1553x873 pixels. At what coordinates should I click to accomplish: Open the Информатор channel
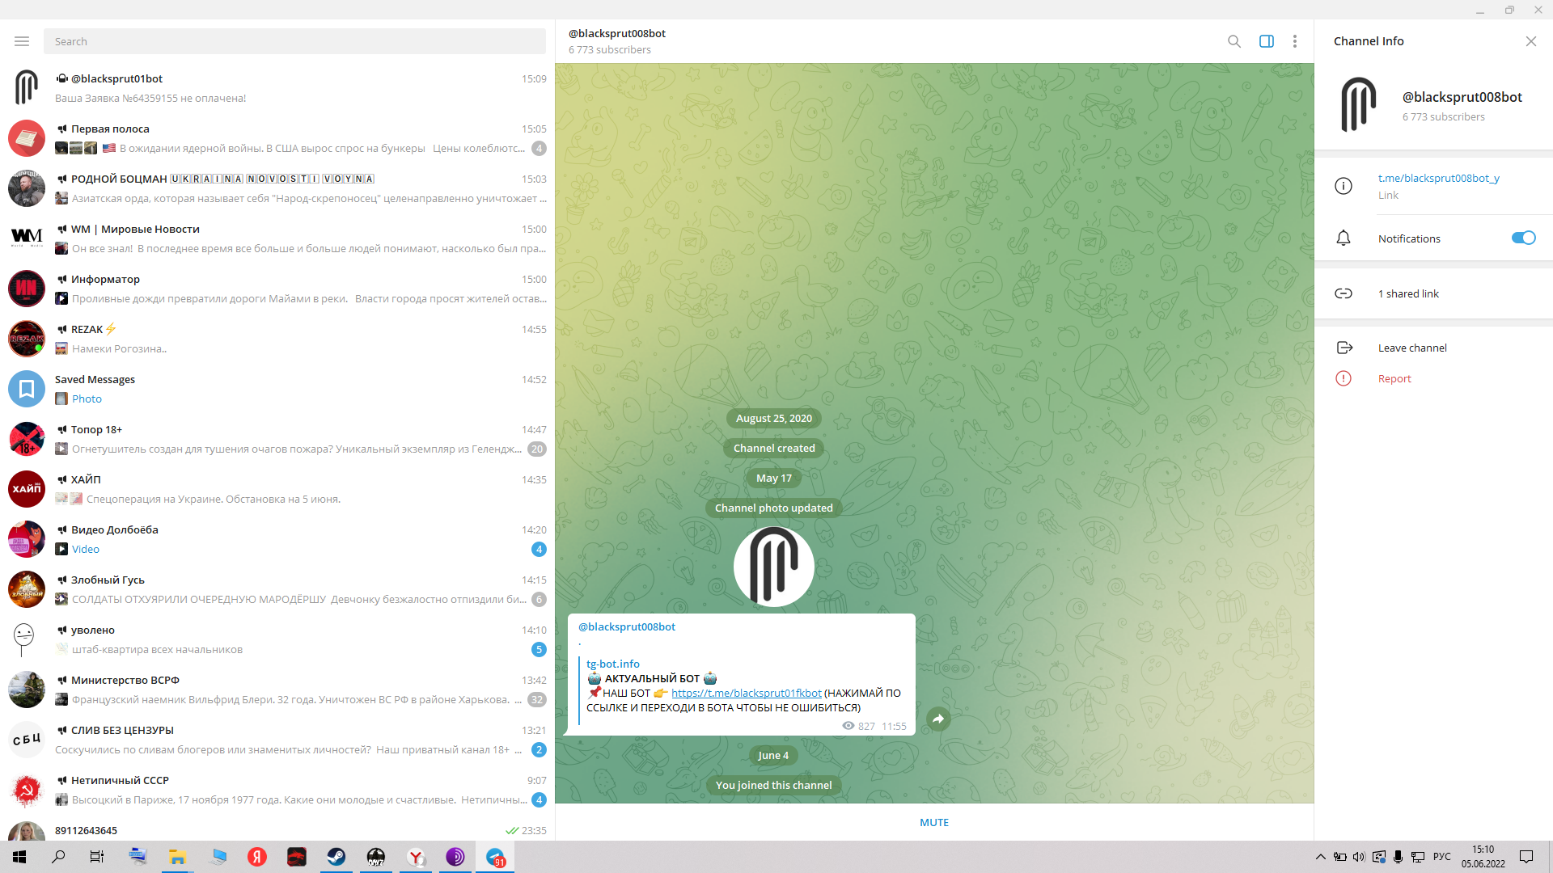(x=277, y=289)
